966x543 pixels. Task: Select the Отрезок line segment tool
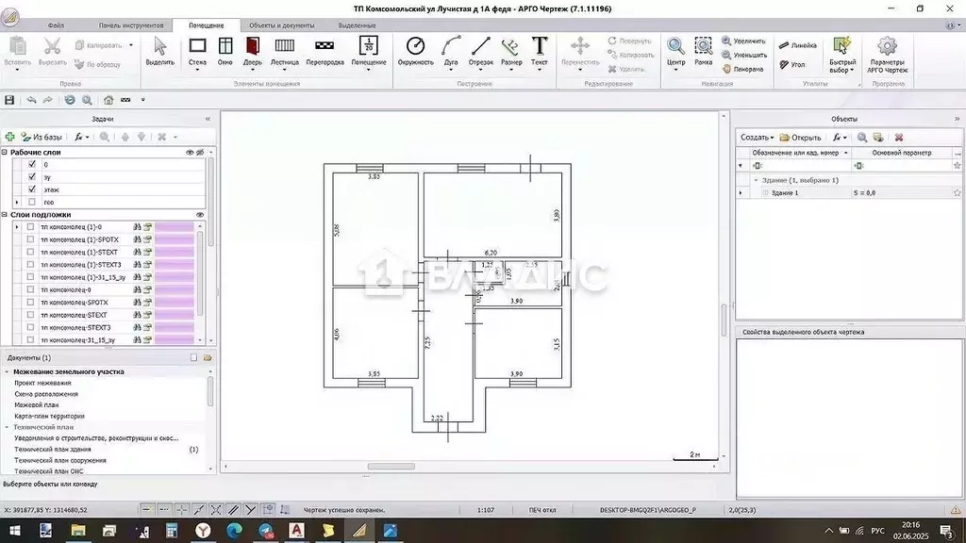(480, 51)
